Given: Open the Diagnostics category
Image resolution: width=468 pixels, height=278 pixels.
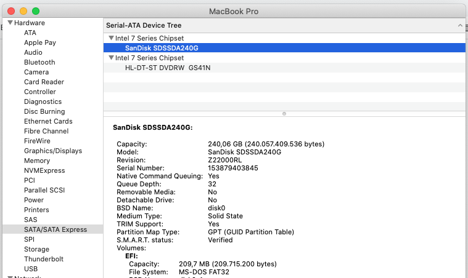Looking at the screenshot, I should coord(43,101).
